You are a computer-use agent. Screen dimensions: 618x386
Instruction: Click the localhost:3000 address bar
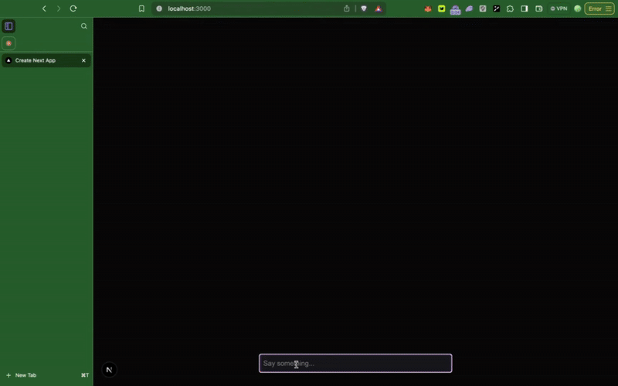(x=232, y=8)
